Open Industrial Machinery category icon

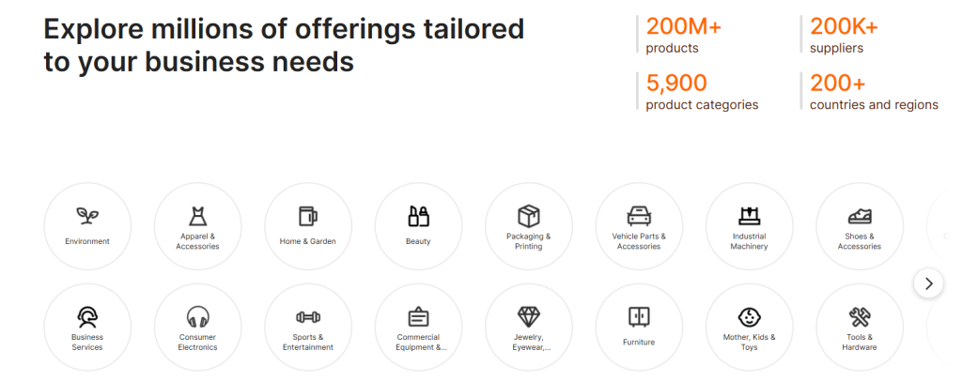pyautogui.click(x=749, y=216)
